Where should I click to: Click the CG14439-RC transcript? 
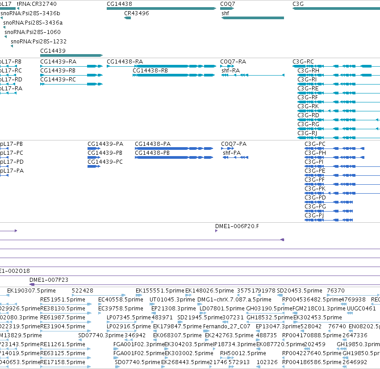pyautogui.click(x=71, y=84)
